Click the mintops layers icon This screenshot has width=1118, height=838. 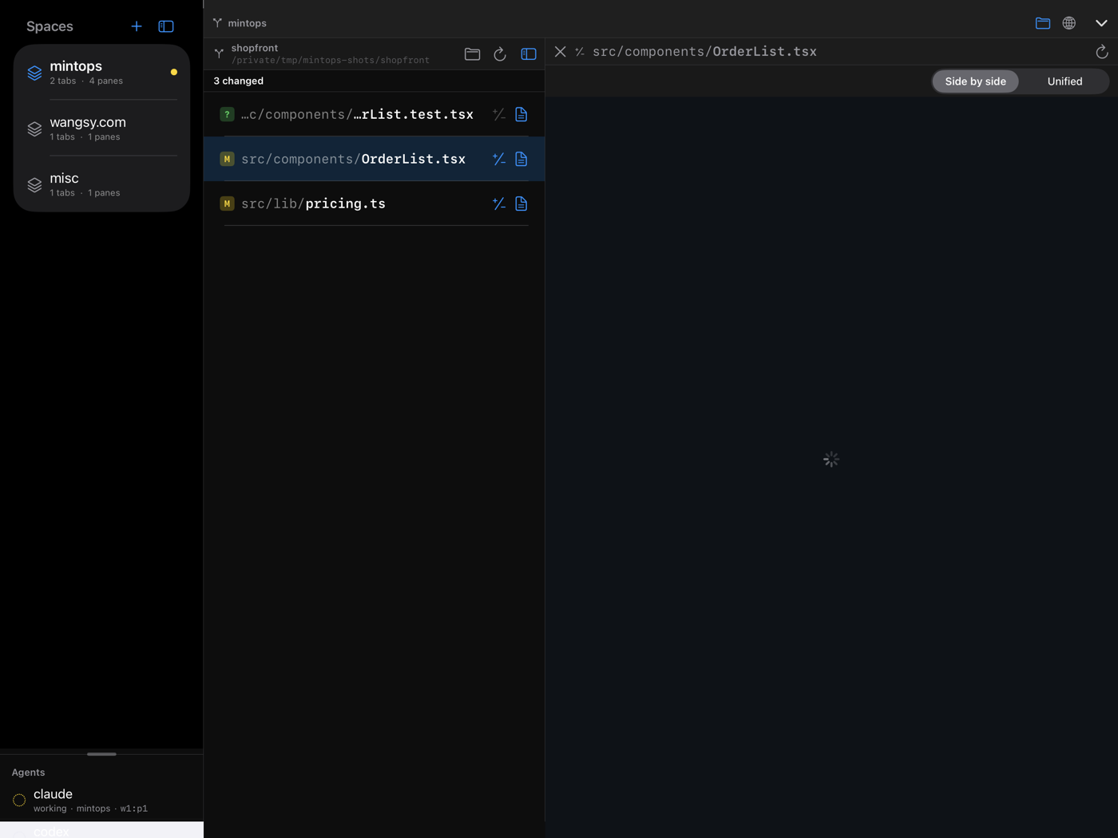click(x=34, y=73)
